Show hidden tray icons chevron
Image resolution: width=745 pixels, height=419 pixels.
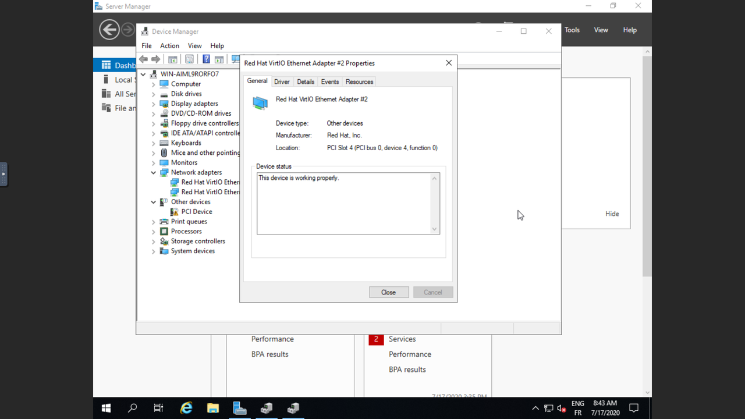[x=535, y=409]
